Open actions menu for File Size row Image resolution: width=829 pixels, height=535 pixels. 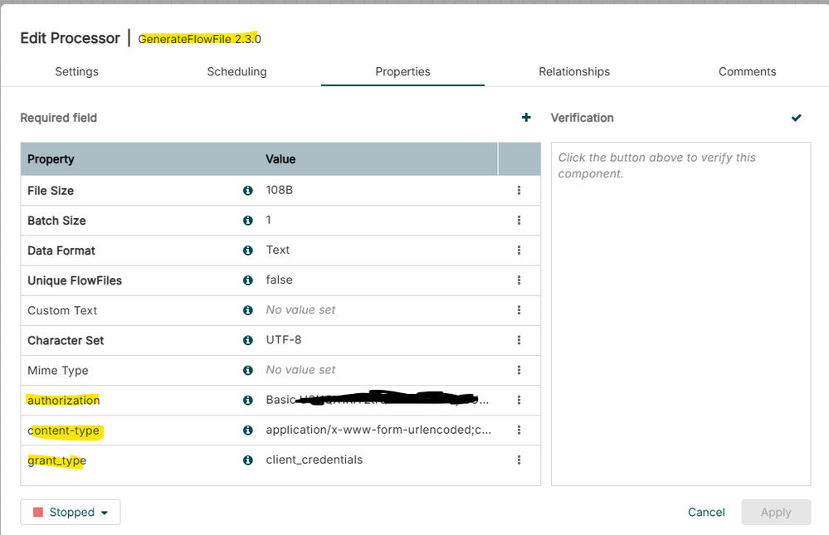[x=519, y=190]
